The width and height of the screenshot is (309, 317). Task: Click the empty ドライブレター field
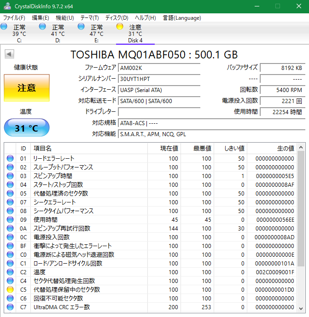(x=159, y=112)
